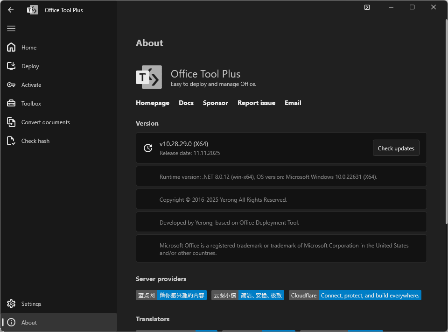The width and height of the screenshot is (448, 332).
Task: Open the 蓝点网 server provider badge
Action: tap(171, 295)
